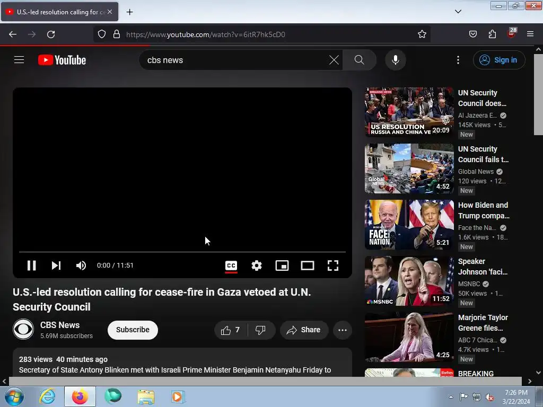Open Face the Nation Biden Trump thumbnail
The image size is (543, 407).
pyautogui.click(x=409, y=225)
